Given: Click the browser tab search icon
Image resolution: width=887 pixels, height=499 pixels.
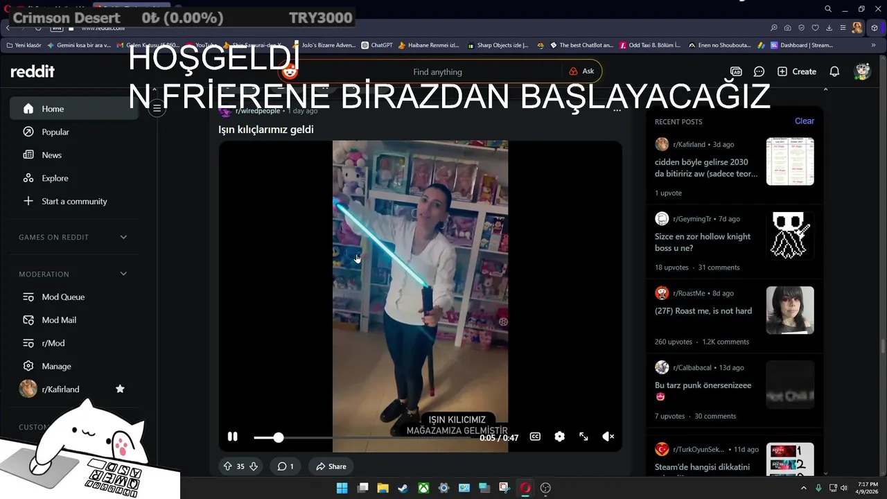Looking at the screenshot, I should [828, 9].
